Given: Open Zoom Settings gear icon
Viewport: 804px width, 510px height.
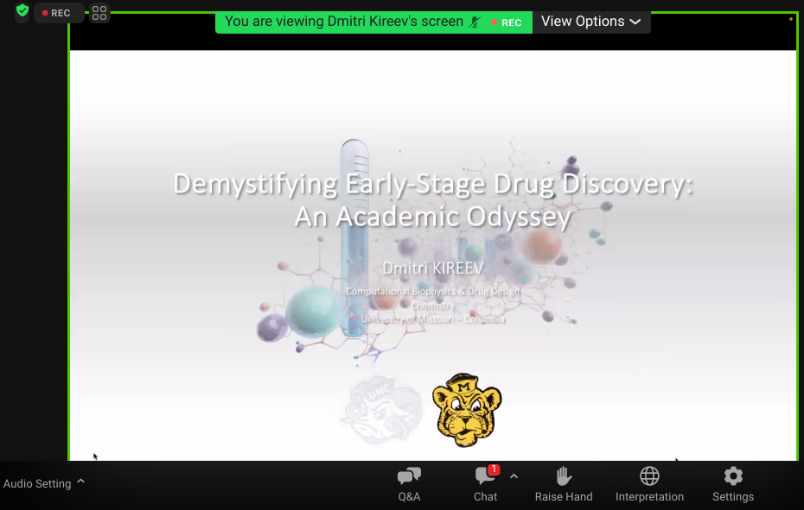Looking at the screenshot, I should [733, 483].
